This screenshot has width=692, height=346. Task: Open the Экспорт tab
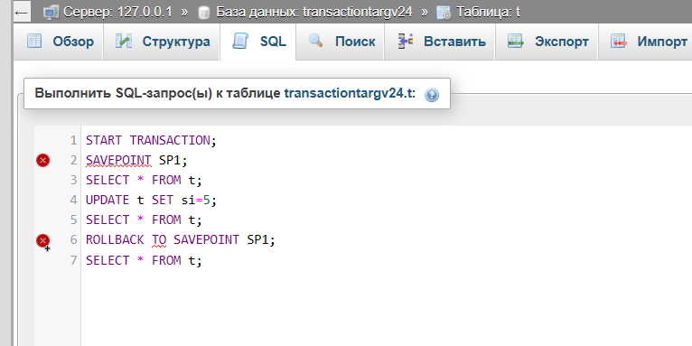[547, 42]
